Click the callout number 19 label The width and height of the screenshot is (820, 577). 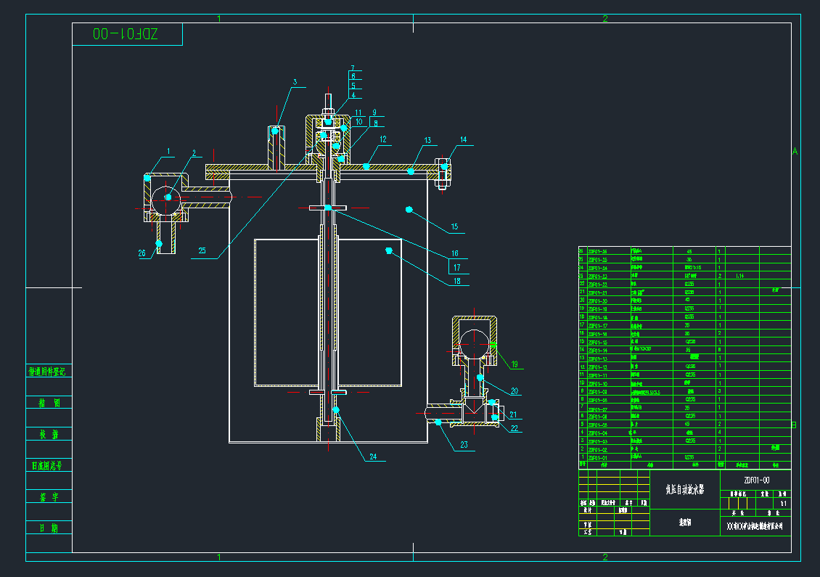(514, 364)
